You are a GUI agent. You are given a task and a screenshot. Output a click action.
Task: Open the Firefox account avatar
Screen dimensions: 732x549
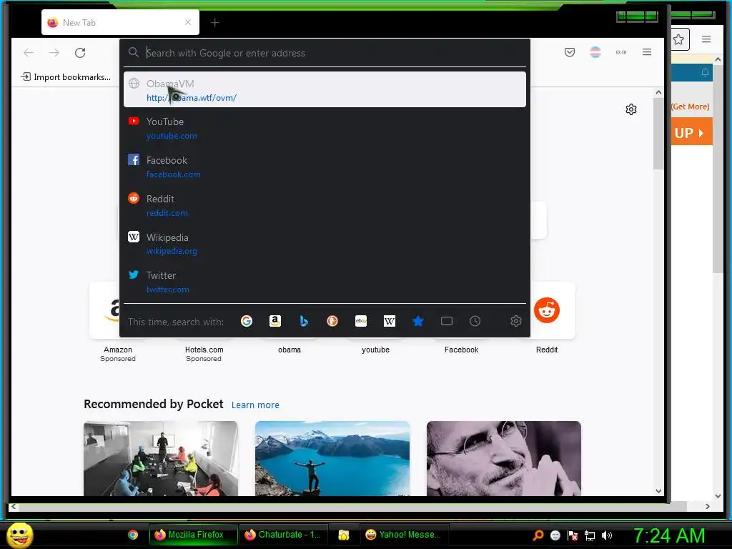595,52
